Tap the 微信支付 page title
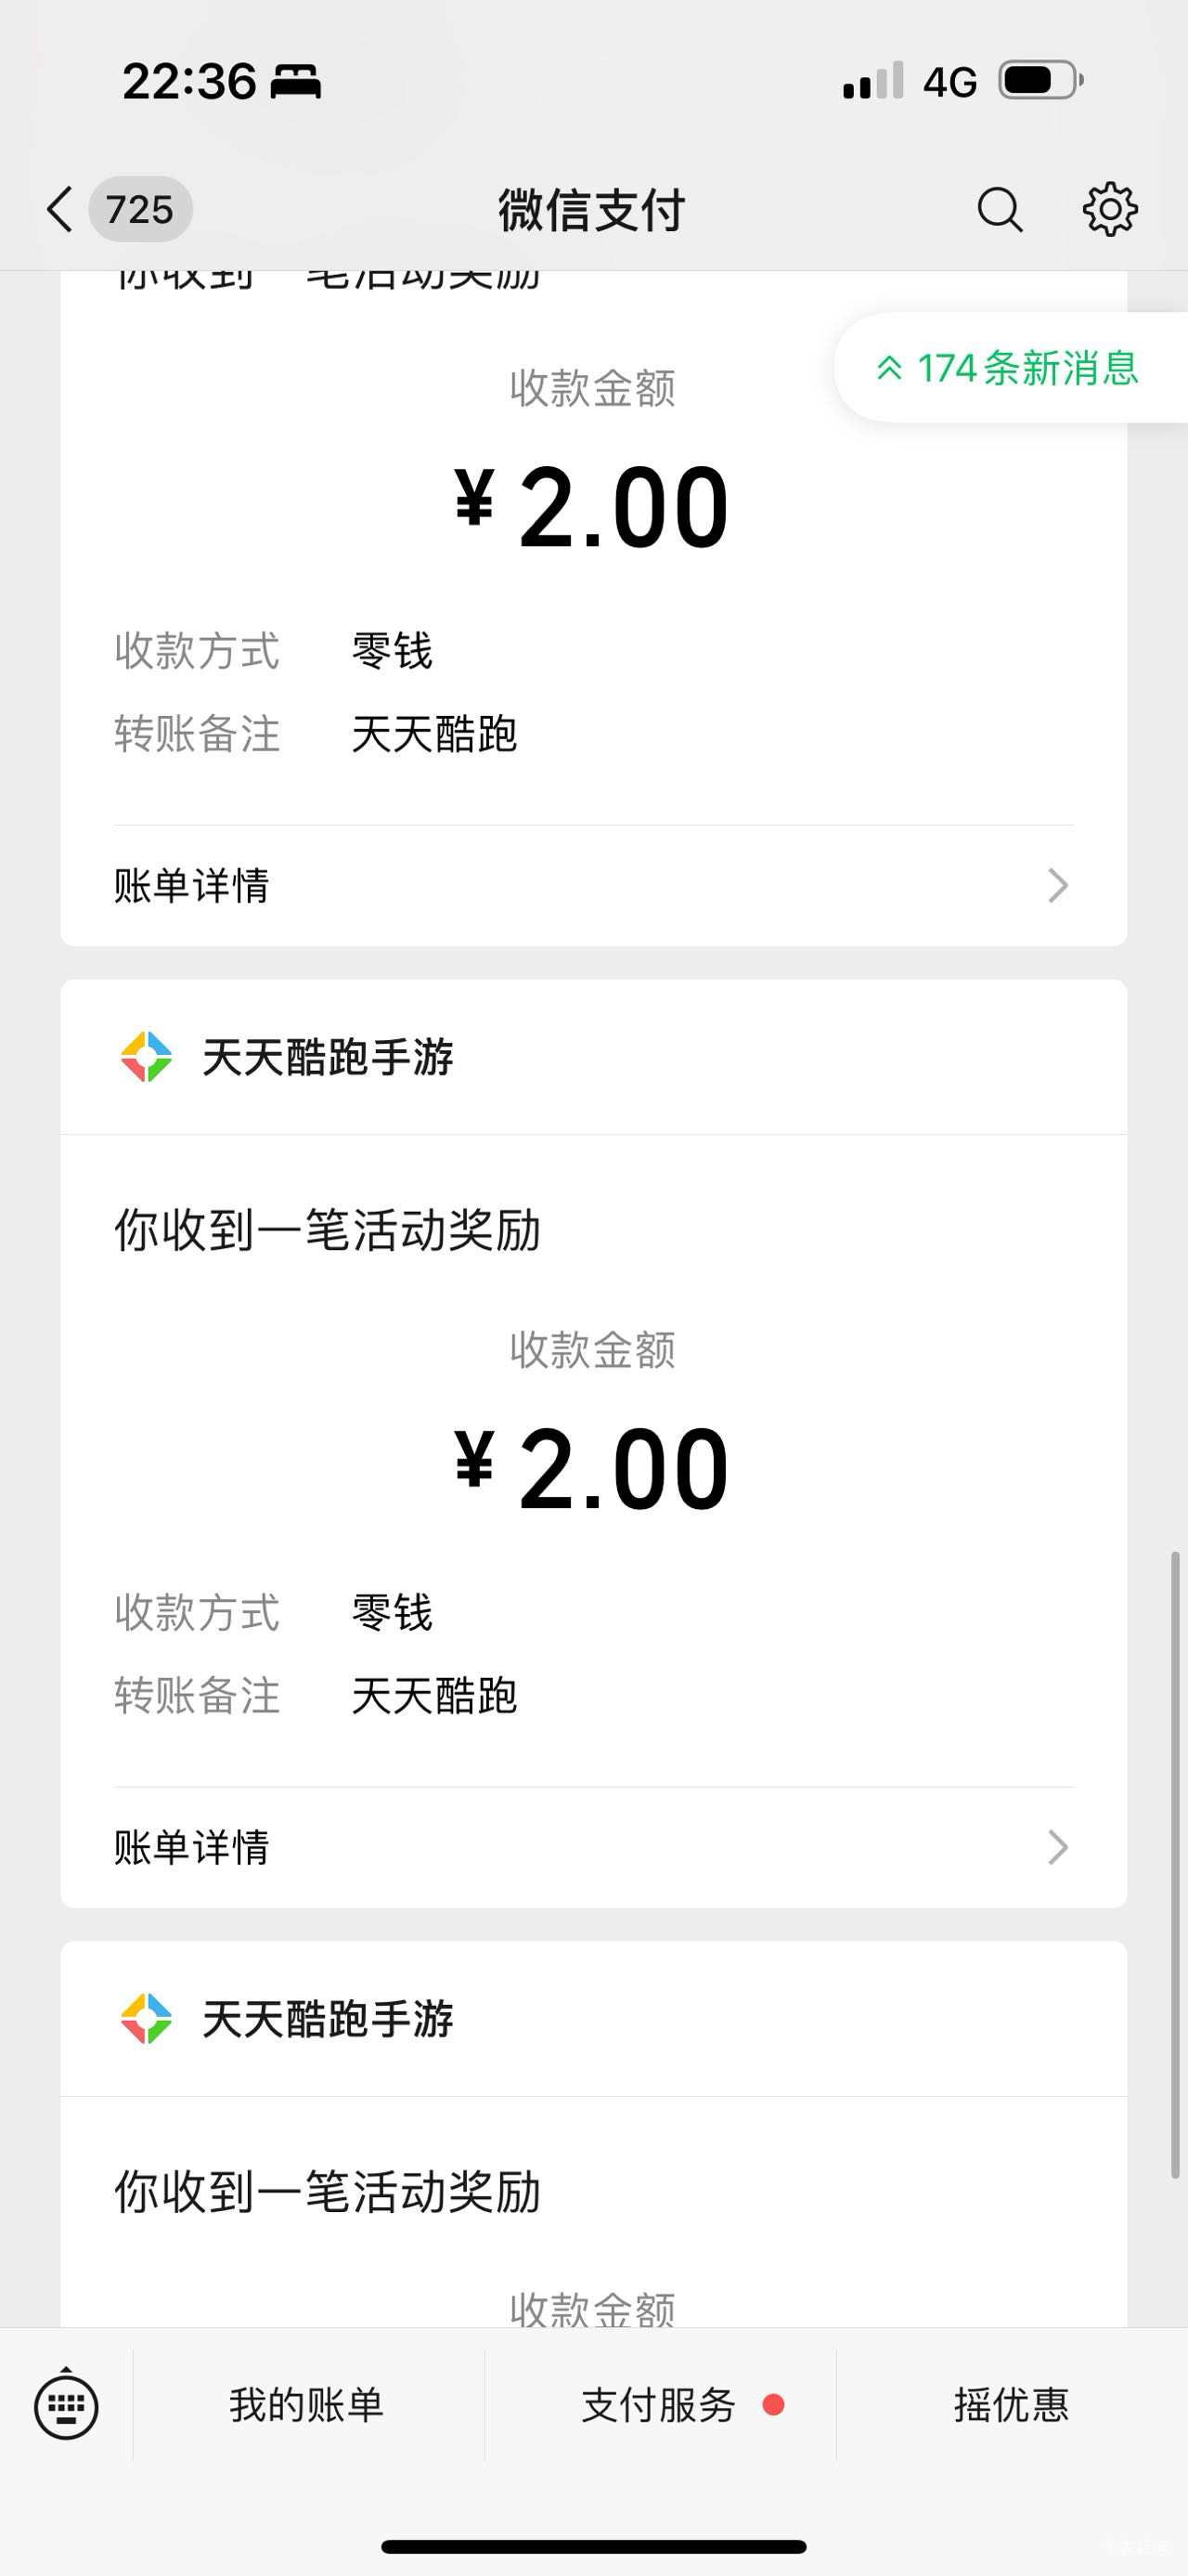 pos(591,210)
